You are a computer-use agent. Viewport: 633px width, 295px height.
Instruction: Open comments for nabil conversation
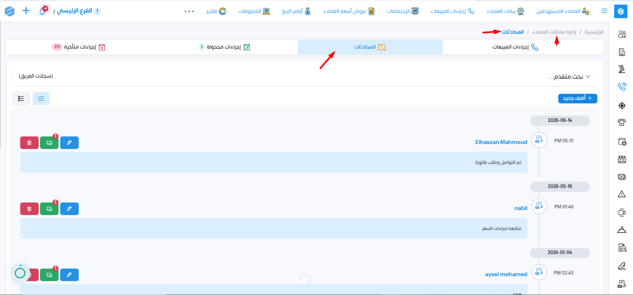[x=49, y=209]
